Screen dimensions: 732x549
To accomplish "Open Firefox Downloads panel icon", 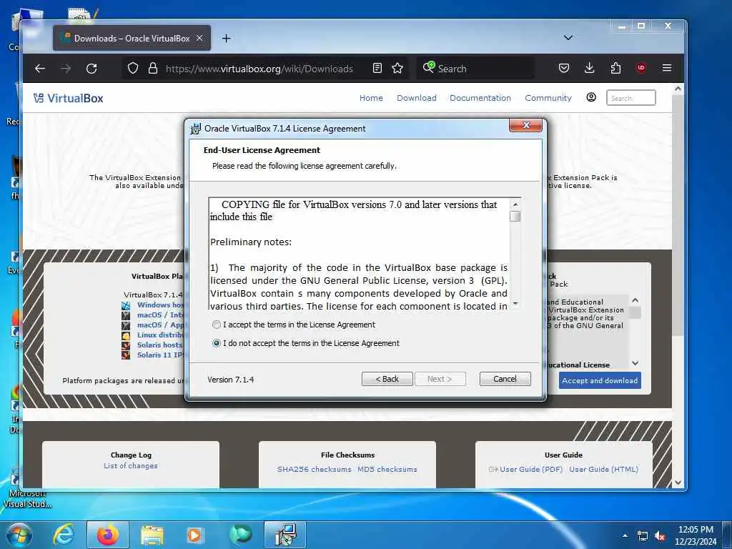I will coord(590,68).
